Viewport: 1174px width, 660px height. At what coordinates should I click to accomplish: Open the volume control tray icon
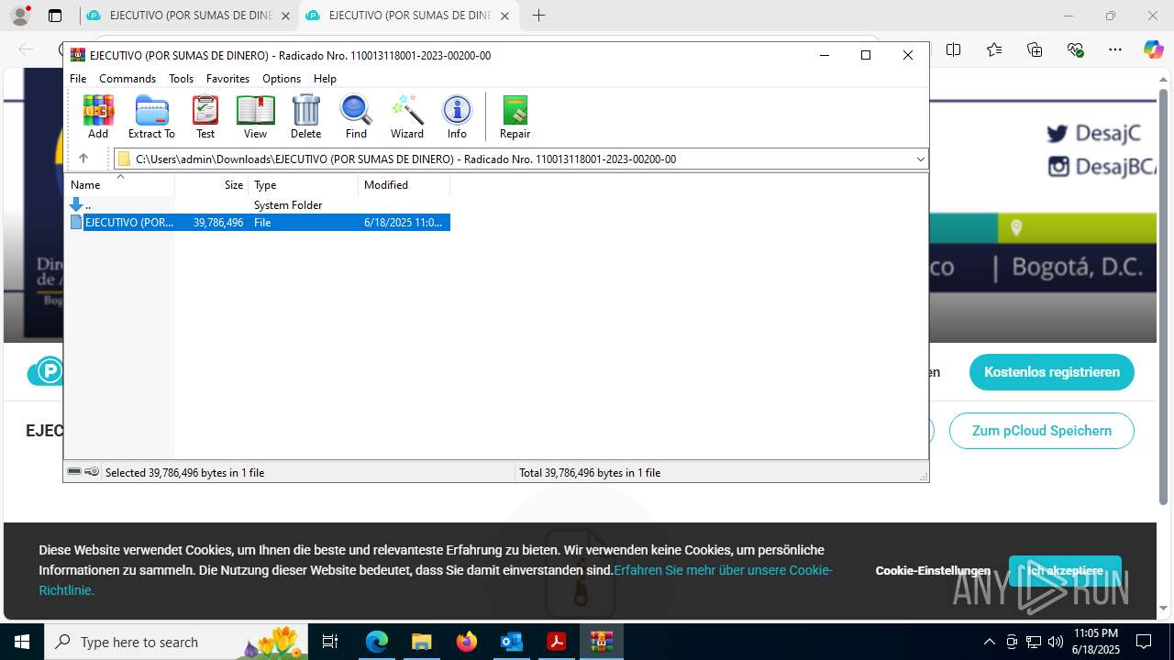click(1056, 642)
